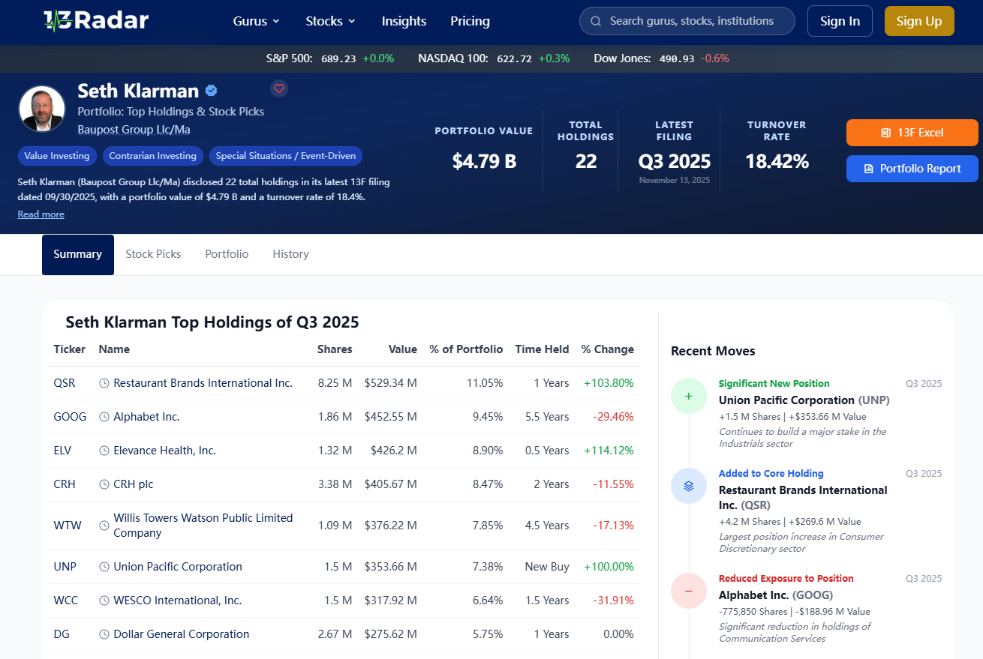Click the verified badge next to Seth Klarman
Image resolution: width=983 pixels, height=659 pixels.
[212, 91]
